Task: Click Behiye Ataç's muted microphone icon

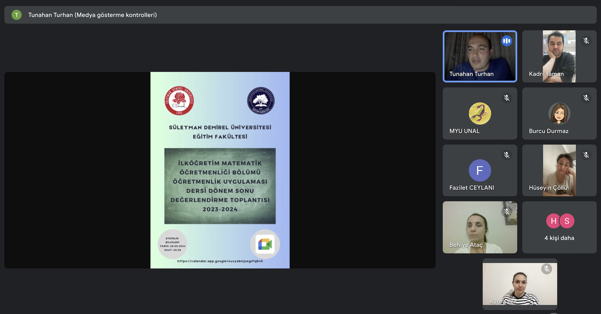Action: click(x=506, y=212)
